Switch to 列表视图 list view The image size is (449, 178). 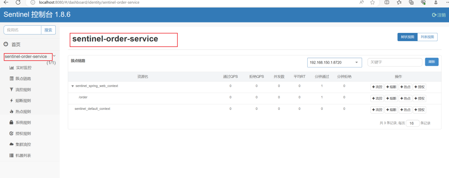coord(427,37)
